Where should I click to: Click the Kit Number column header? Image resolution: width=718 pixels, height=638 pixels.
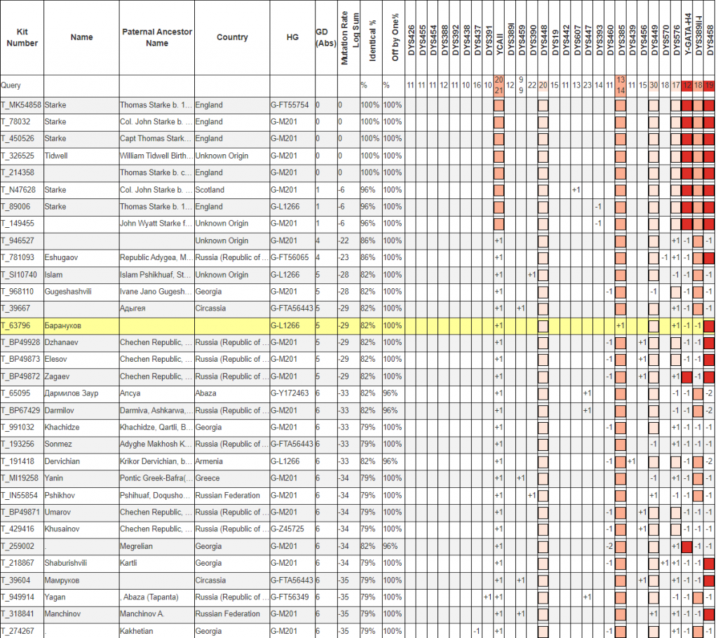point(21,38)
